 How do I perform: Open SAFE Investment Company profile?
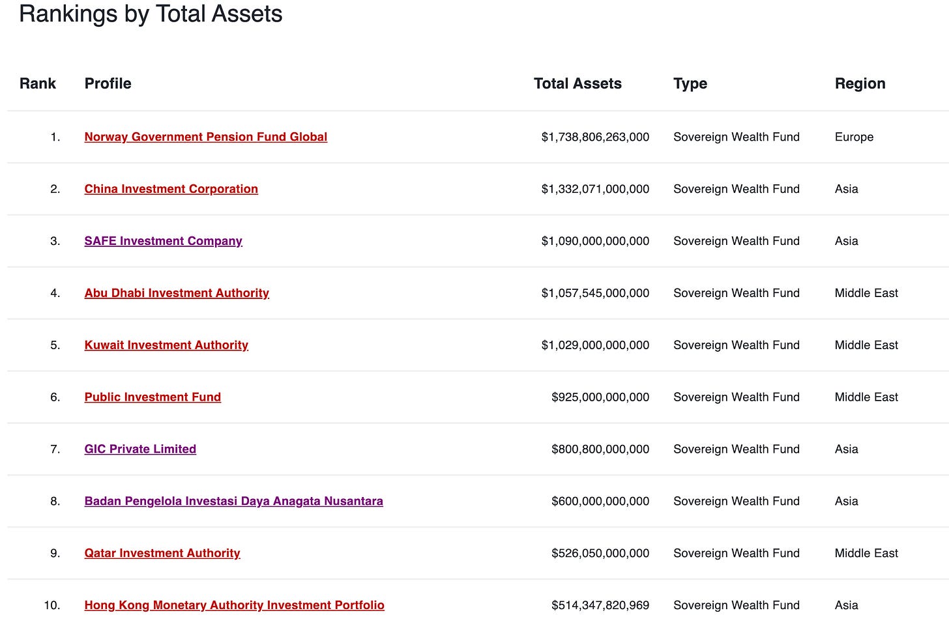164,241
